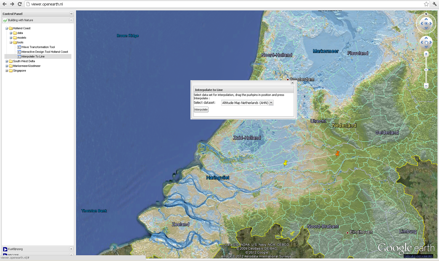This screenshot has width=439, height=261.
Task: Open the Select dataset dropdown
Action: (271, 103)
